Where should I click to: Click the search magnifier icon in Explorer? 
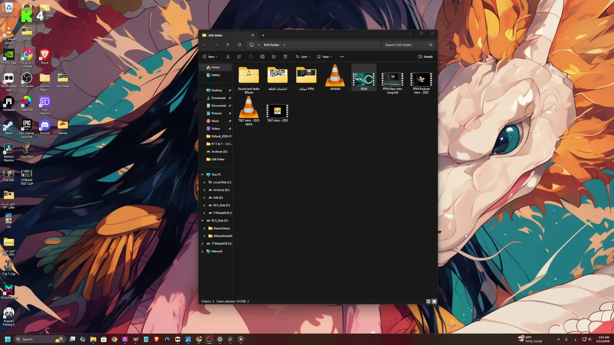click(430, 45)
